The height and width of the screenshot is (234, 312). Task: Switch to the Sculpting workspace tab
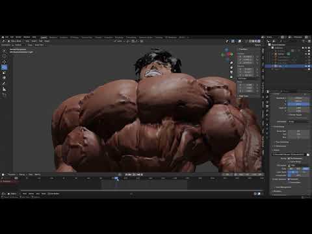(64, 37)
